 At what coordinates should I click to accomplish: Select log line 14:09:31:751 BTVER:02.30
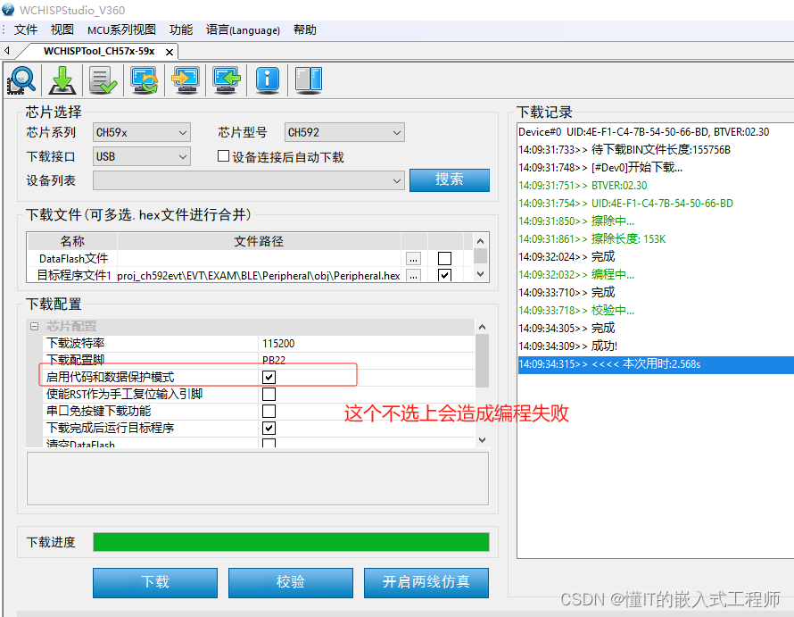(656, 186)
